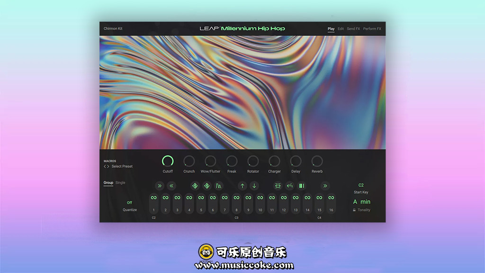Click the first double-right-arrow icon above pad 1
The width and height of the screenshot is (485, 273).
tap(160, 186)
